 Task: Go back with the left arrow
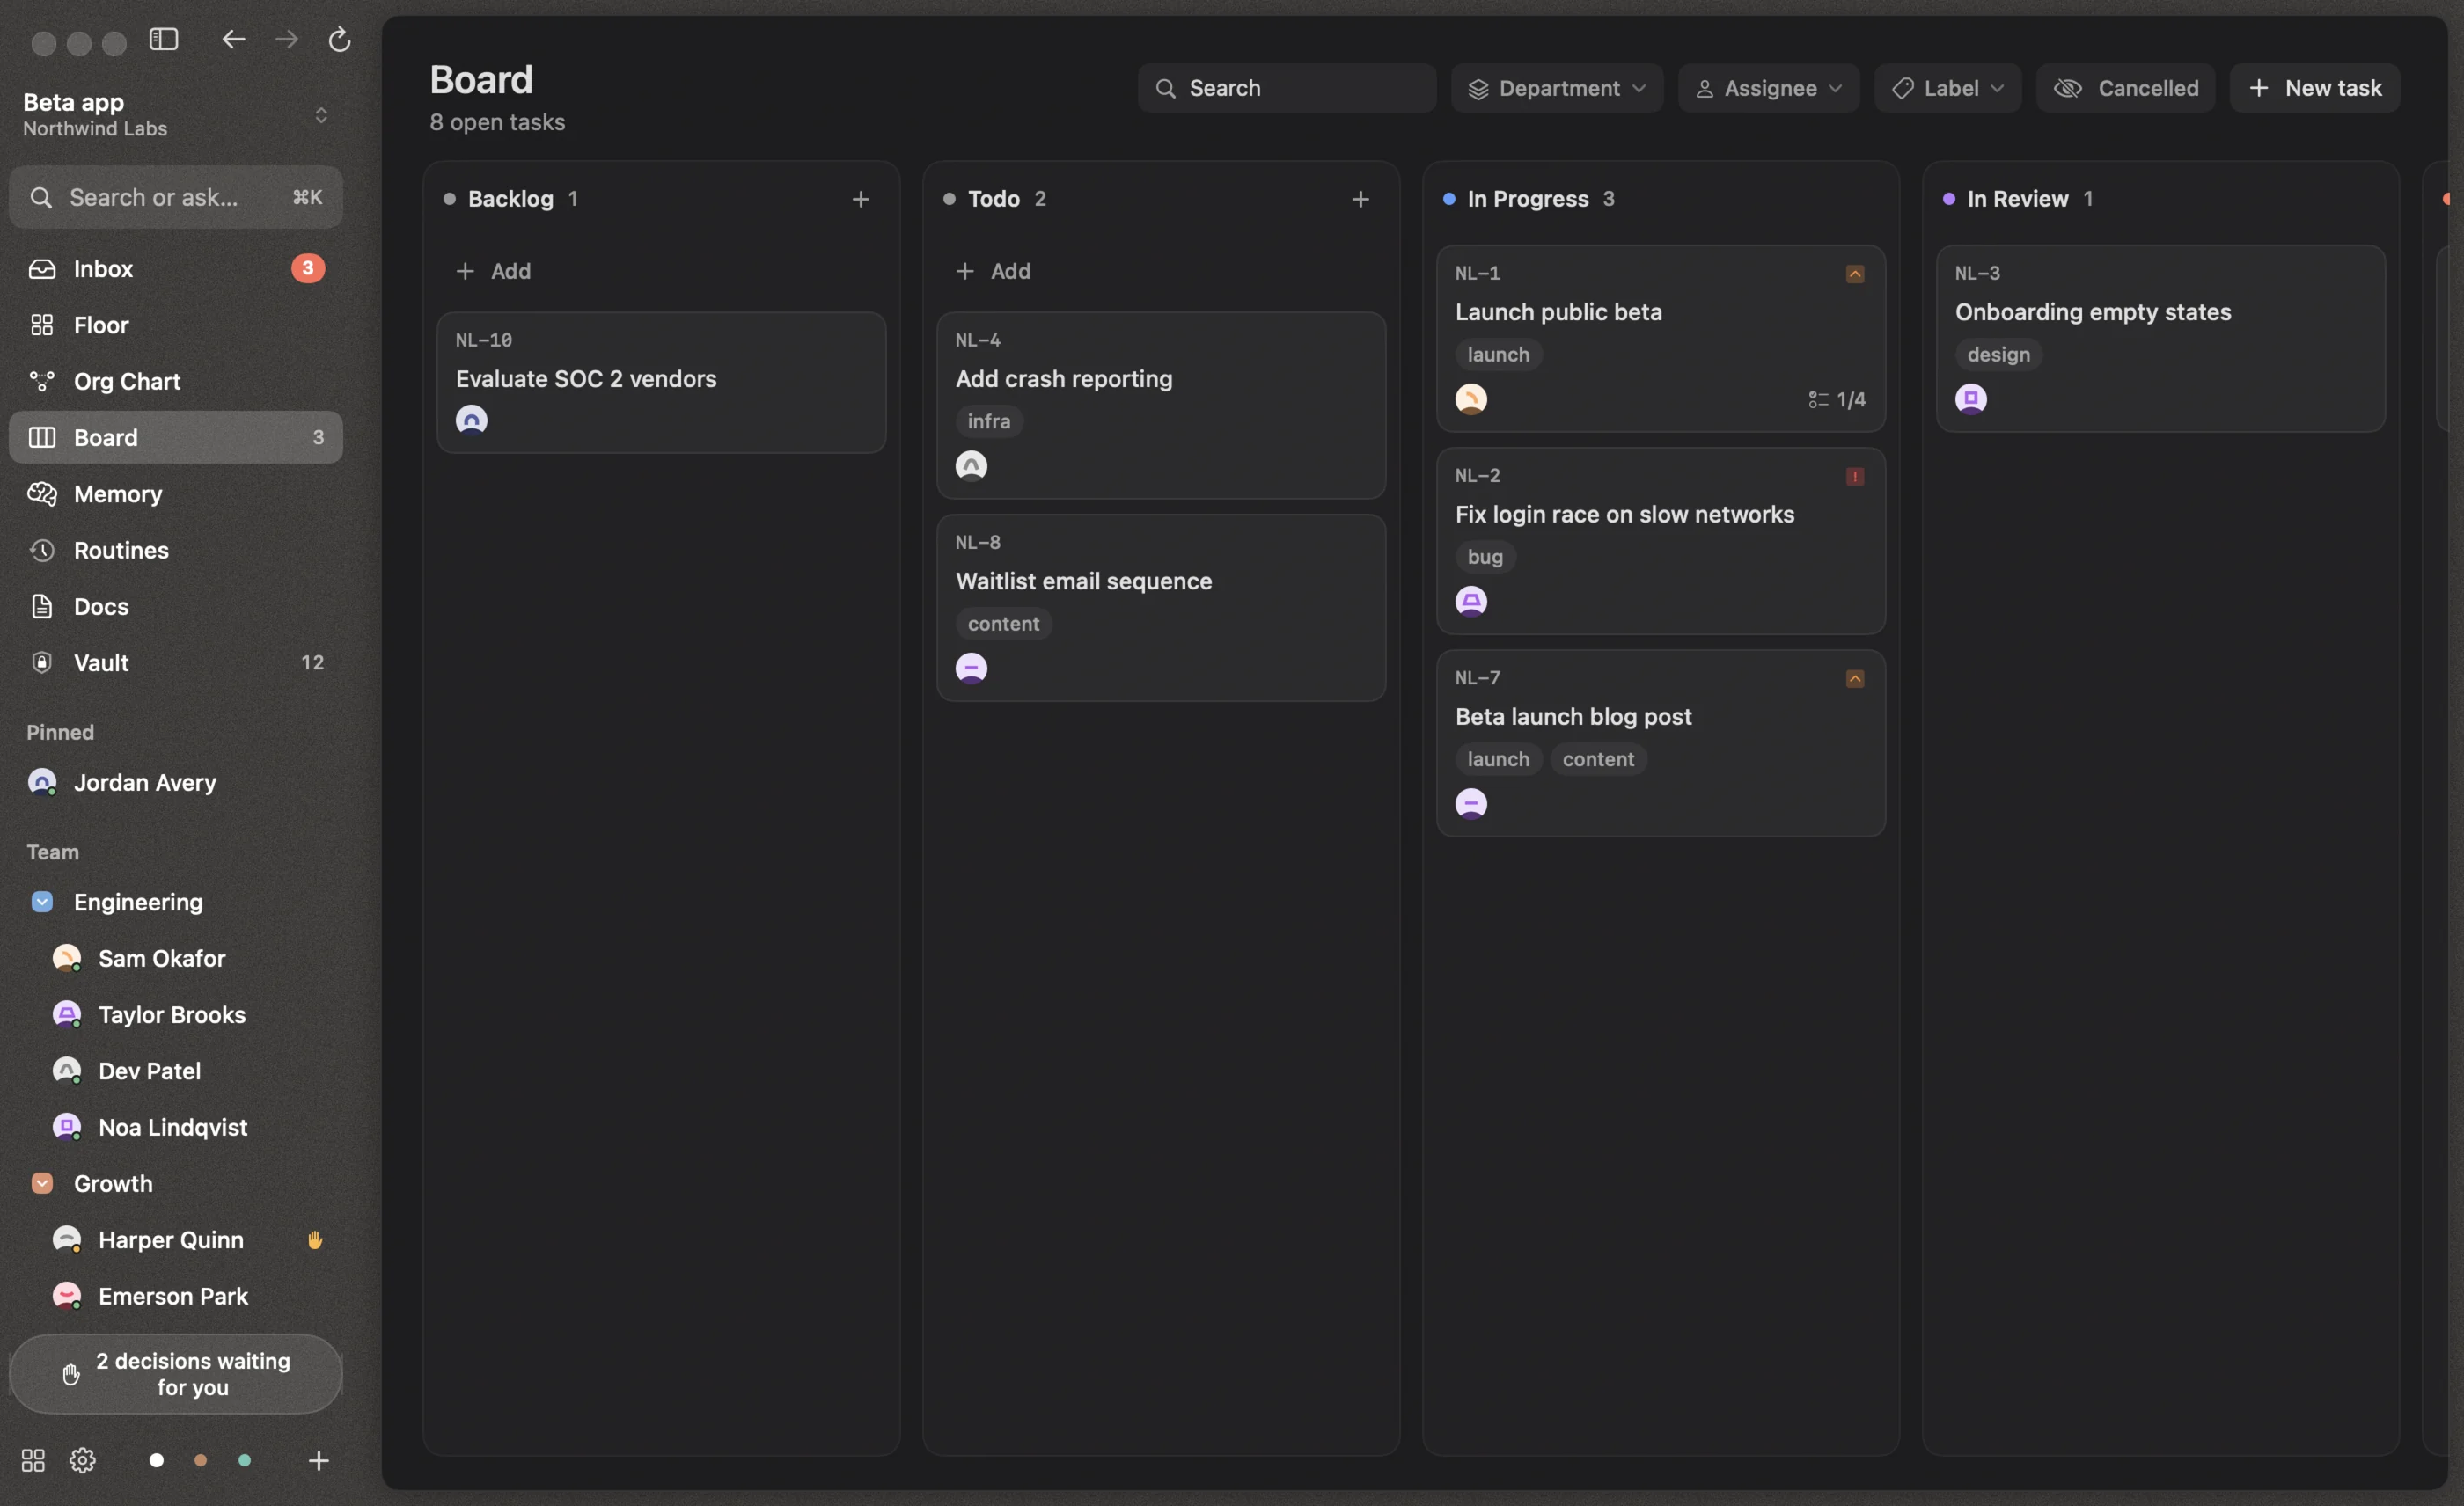(x=233, y=39)
